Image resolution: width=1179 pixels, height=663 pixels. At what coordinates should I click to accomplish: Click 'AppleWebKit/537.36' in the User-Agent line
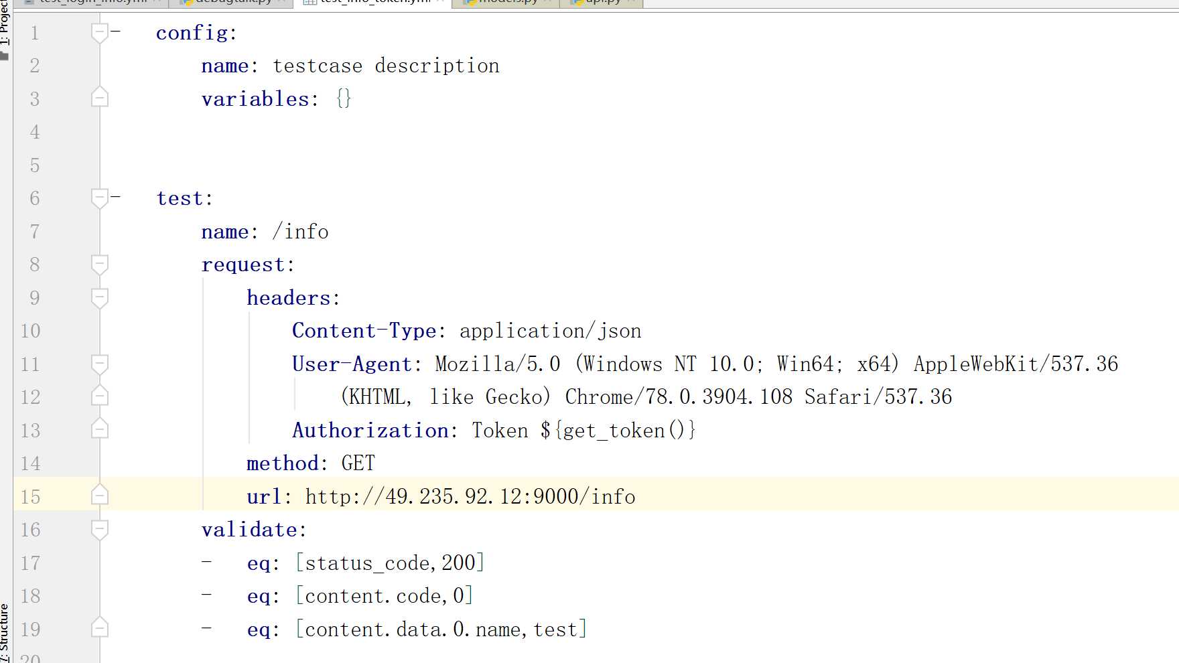1016,364
